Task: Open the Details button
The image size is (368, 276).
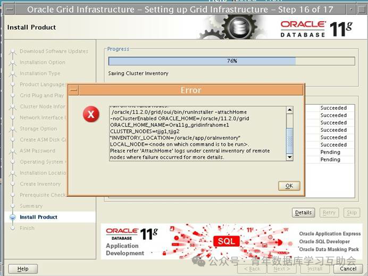Action: click(303, 213)
